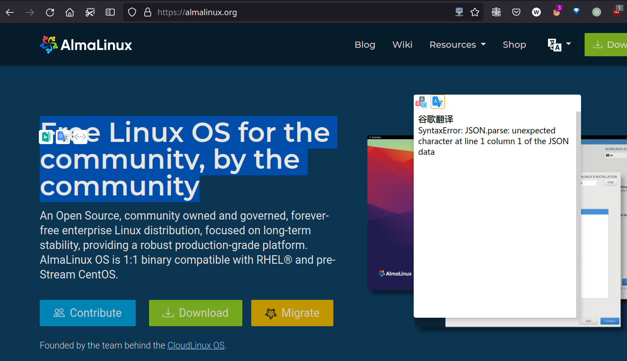Select the blue translate icon in popup
This screenshot has height=361, width=627.
tap(438, 102)
